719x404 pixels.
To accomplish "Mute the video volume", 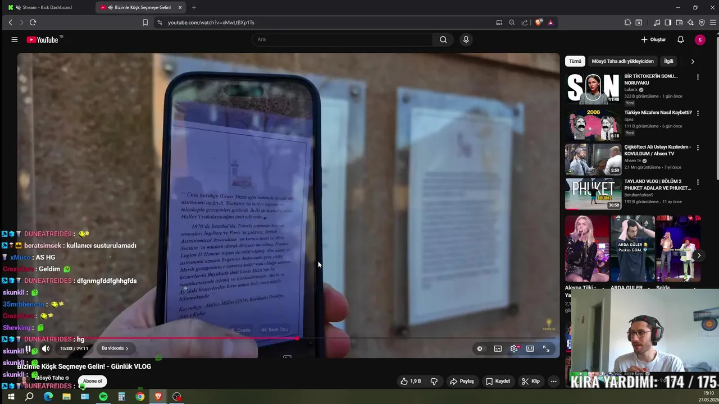I will [x=45, y=348].
